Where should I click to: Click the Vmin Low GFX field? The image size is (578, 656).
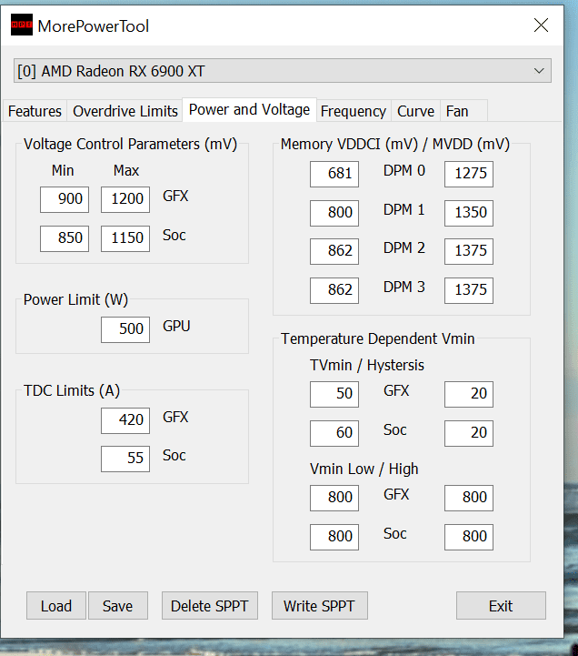[x=334, y=498]
